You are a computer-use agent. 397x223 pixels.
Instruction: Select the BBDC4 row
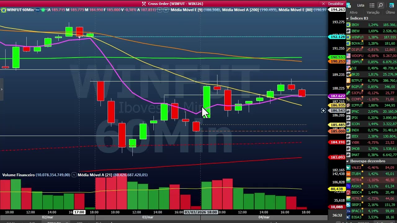[372, 192]
